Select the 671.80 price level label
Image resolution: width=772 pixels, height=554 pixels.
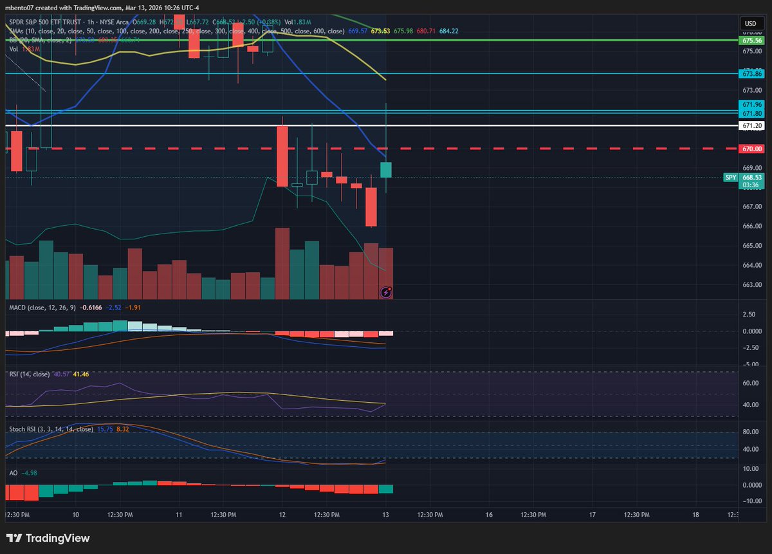(752, 113)
